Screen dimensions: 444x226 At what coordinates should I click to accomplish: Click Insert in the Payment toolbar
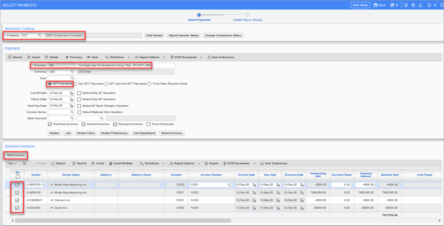pos(34,57)
